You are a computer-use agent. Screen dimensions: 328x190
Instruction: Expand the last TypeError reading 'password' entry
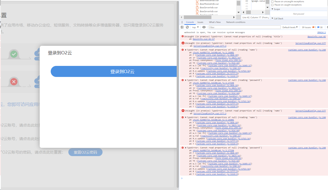(185, 148)
